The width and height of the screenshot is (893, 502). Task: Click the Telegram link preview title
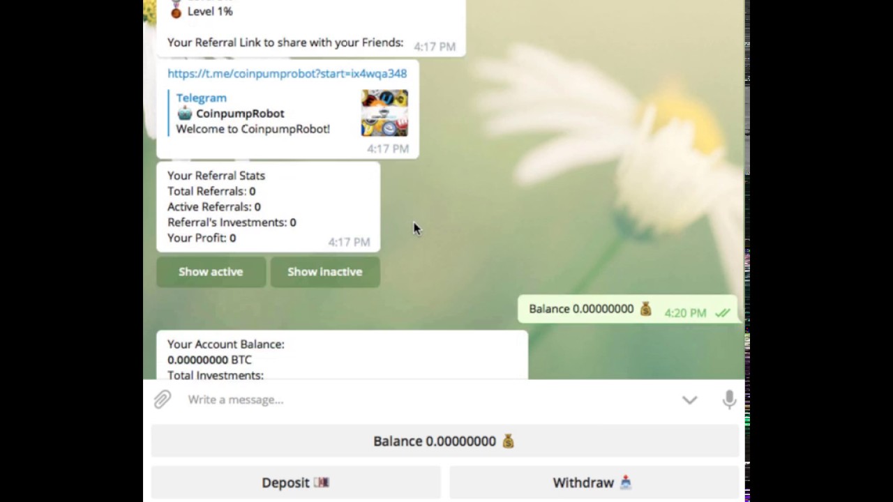pyautogui.click(x=201, y=98)
